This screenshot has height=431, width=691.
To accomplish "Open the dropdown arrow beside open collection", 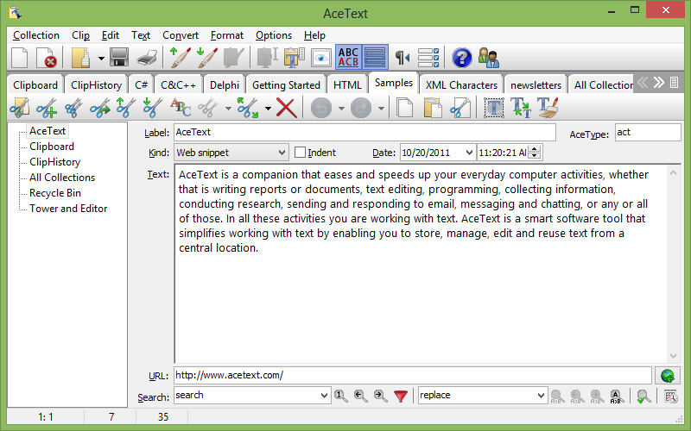I will [x=101, y=58].
